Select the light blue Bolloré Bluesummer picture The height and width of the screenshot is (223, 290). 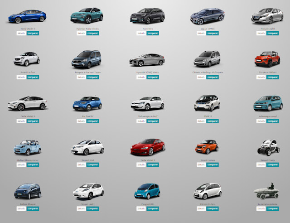point(27,147)
